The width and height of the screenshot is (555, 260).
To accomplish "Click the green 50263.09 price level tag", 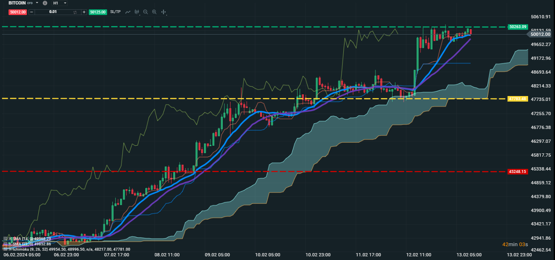I will pyautogui.click(x=518, y=27).
